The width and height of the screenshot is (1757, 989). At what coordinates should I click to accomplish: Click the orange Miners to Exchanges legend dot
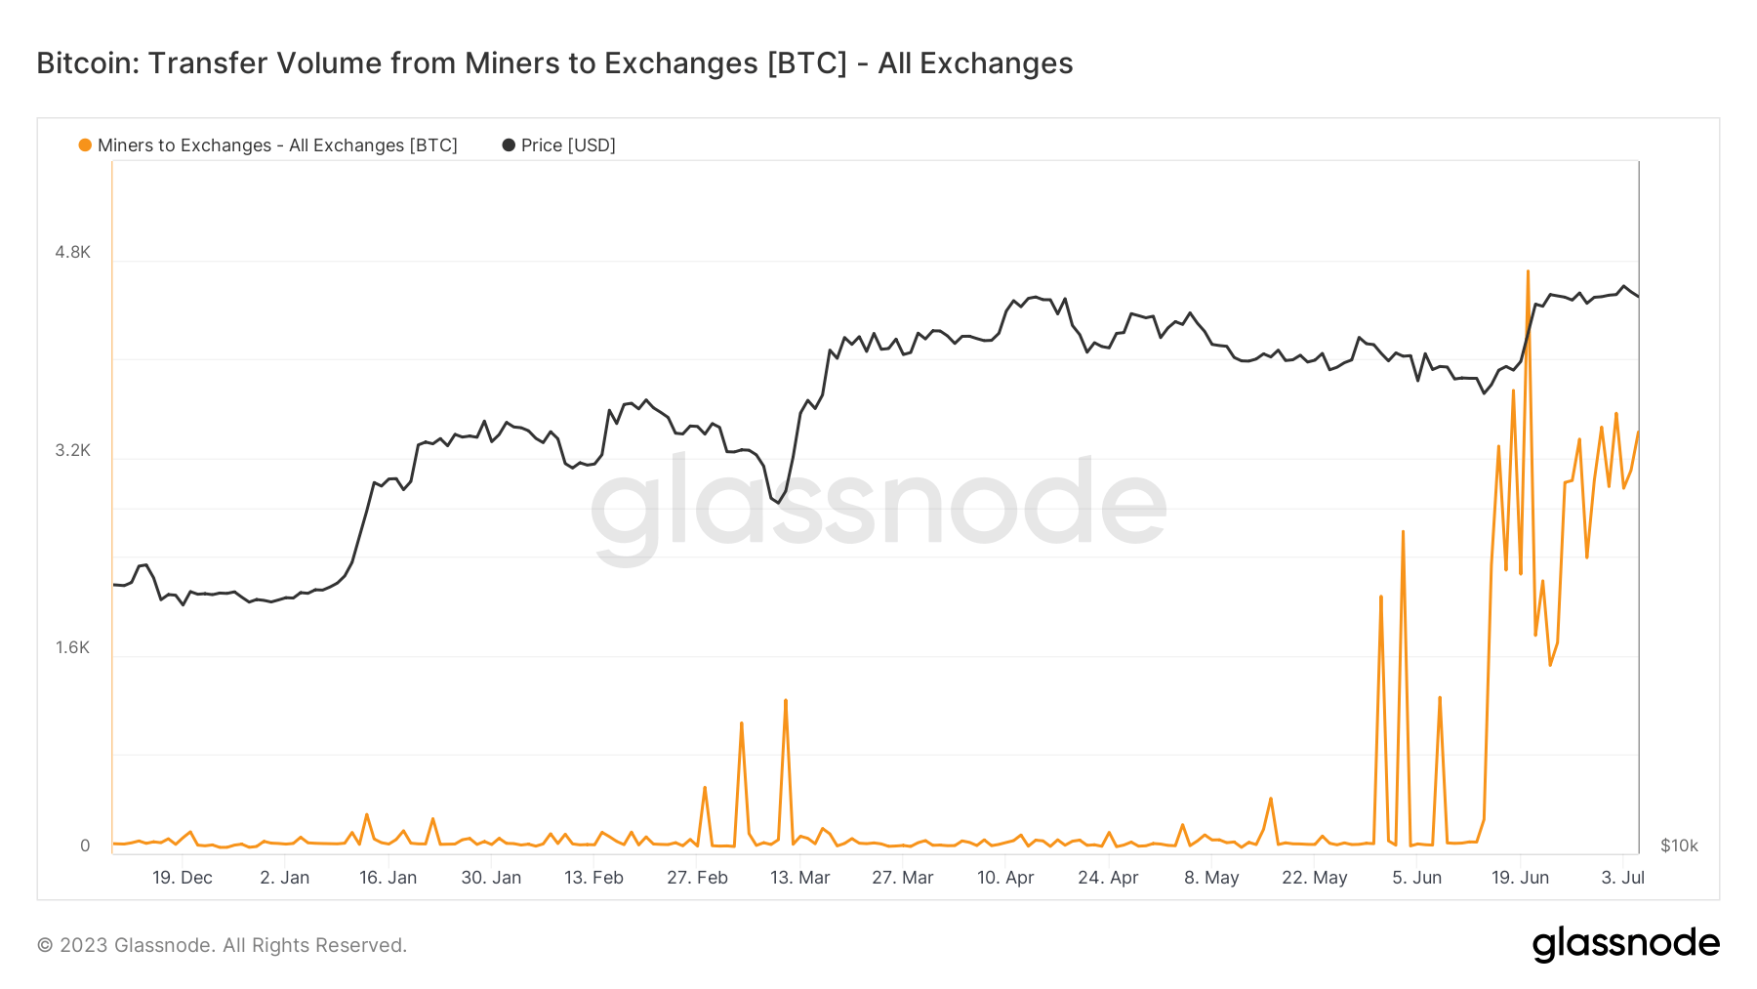tap(85, 145)
